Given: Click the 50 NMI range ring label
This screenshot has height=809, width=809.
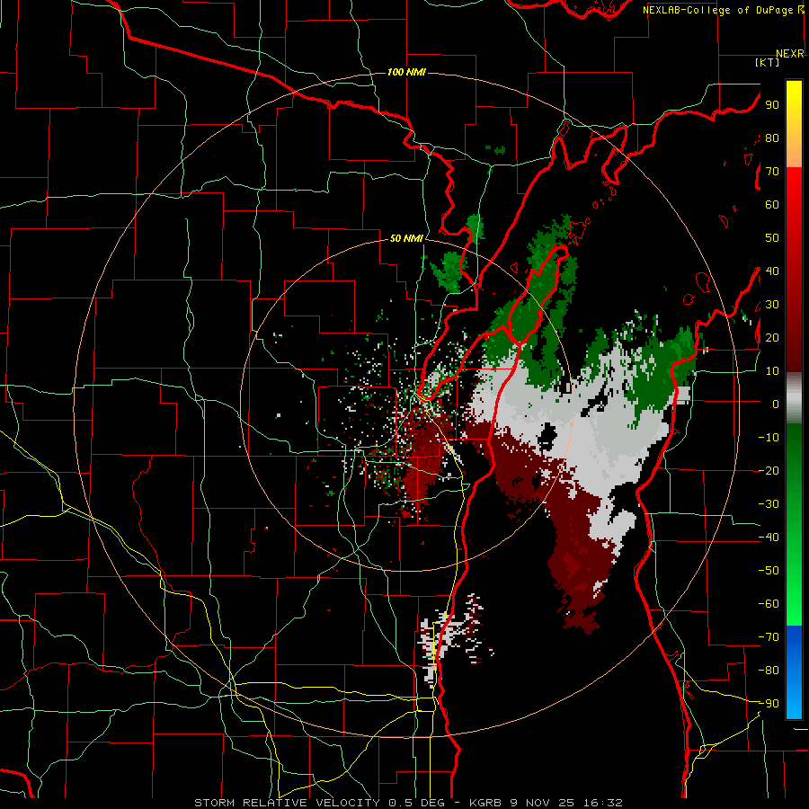Looking at the screenshot, I should click(x=406, y=238).
